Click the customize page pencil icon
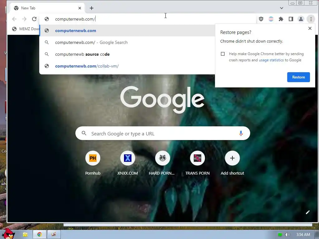 [307, 212]
